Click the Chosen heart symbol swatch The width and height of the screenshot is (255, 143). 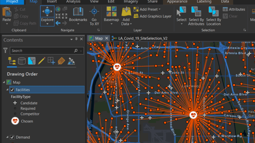pyautogui.click(x=15, y=121)
